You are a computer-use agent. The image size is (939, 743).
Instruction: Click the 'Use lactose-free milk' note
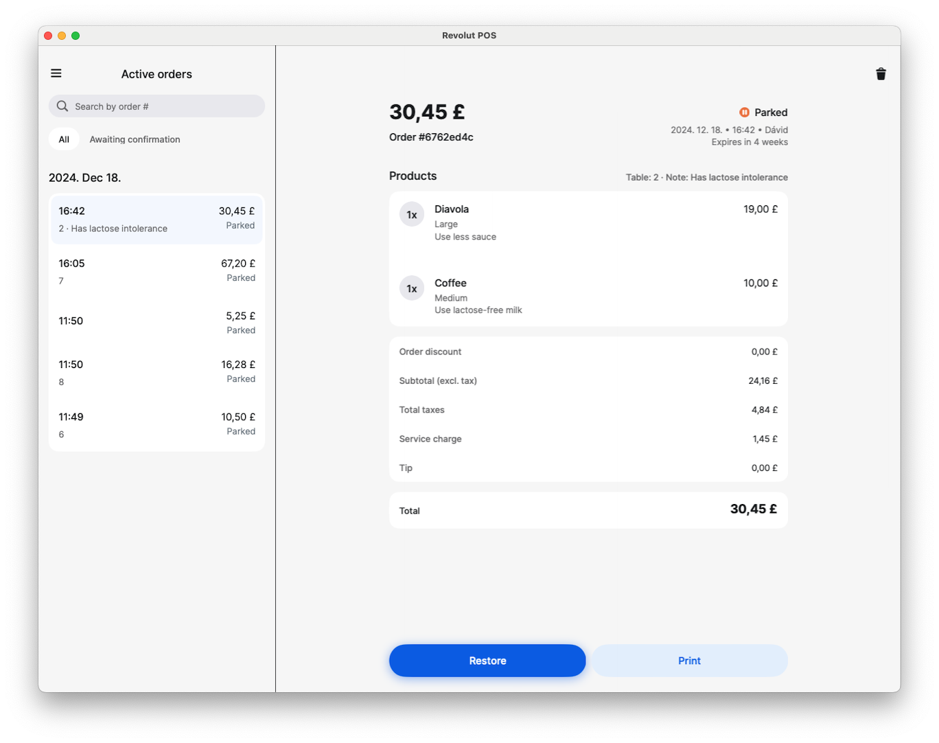click(x=478, y=310)
